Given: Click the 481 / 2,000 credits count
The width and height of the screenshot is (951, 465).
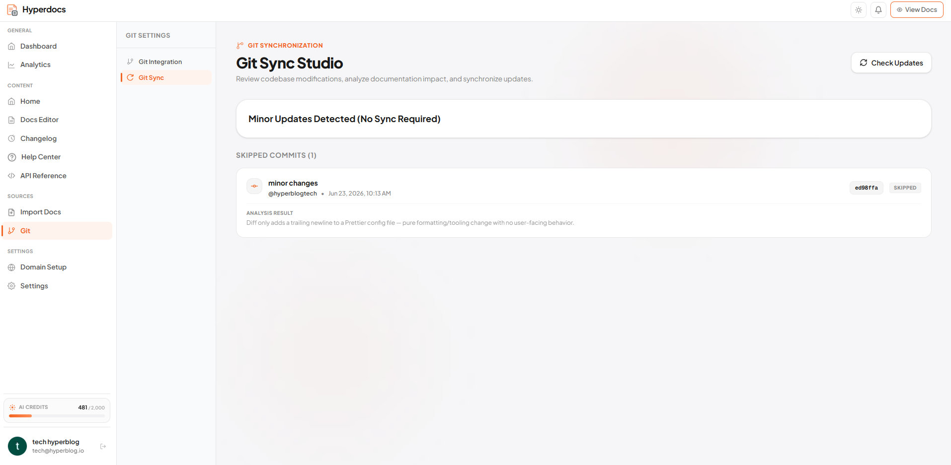Looking at the screenshot, I should 91,407.
